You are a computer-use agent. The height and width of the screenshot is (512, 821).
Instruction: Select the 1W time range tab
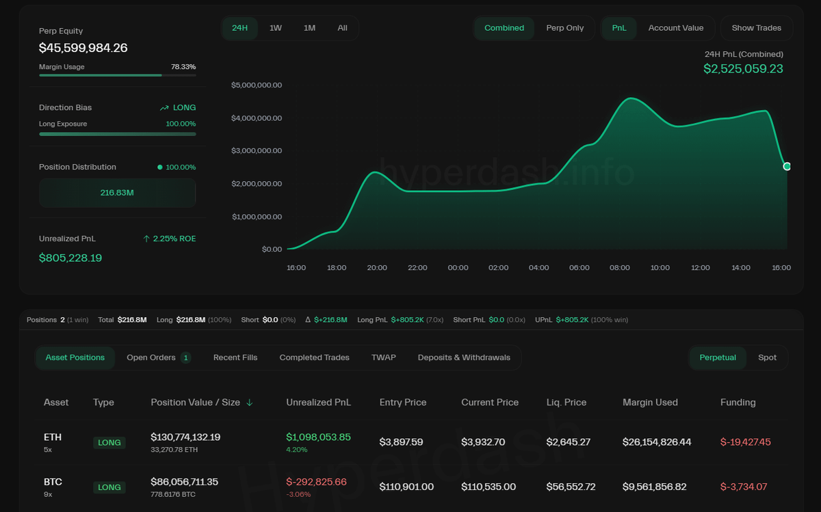pos(275,28)
